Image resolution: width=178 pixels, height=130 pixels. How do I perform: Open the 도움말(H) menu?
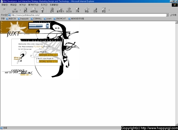click(54, 5)
